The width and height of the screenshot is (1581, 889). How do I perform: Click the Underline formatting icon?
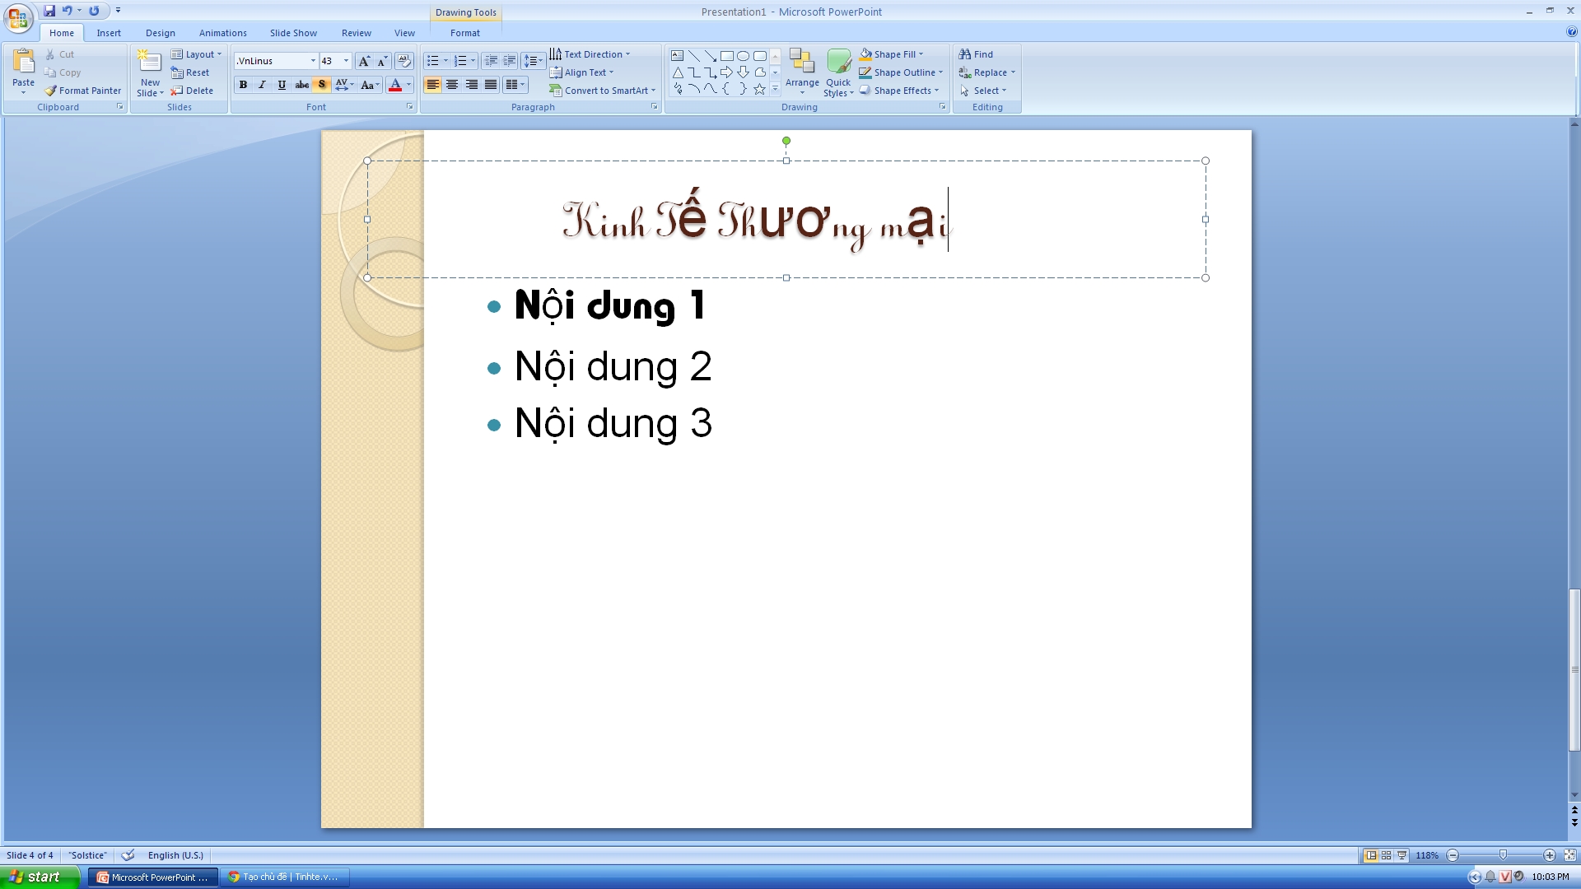pyautogui.click(x=282, y=85)
